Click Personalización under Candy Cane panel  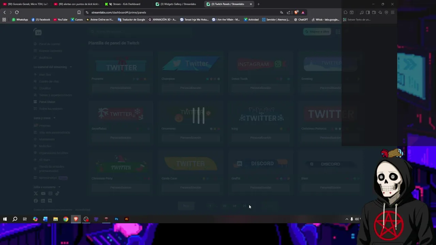(190, 187)
